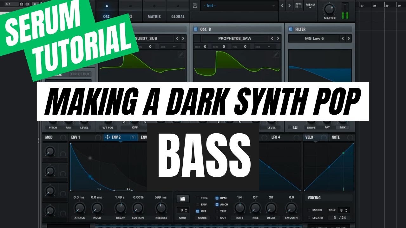
Task: Click the last macro knob under MOD
Action: coord(50,210)
